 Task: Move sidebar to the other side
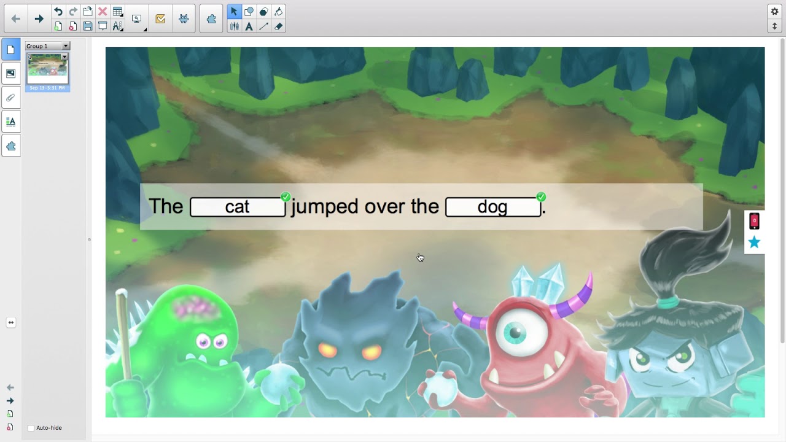pos(10,322)
